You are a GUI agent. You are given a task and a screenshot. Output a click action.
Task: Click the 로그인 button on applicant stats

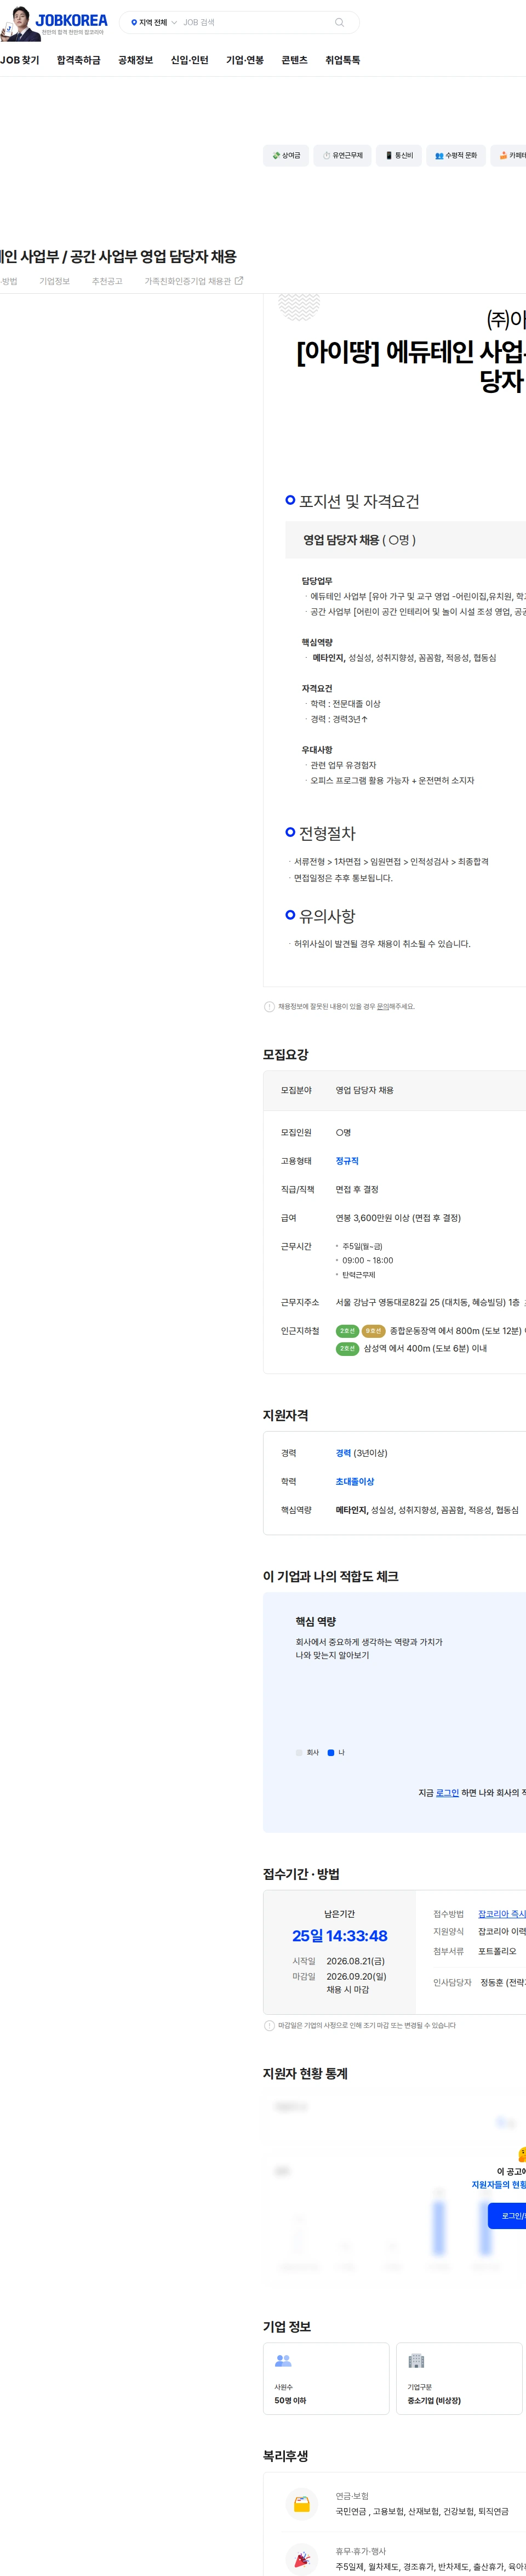click(508, 2216)
